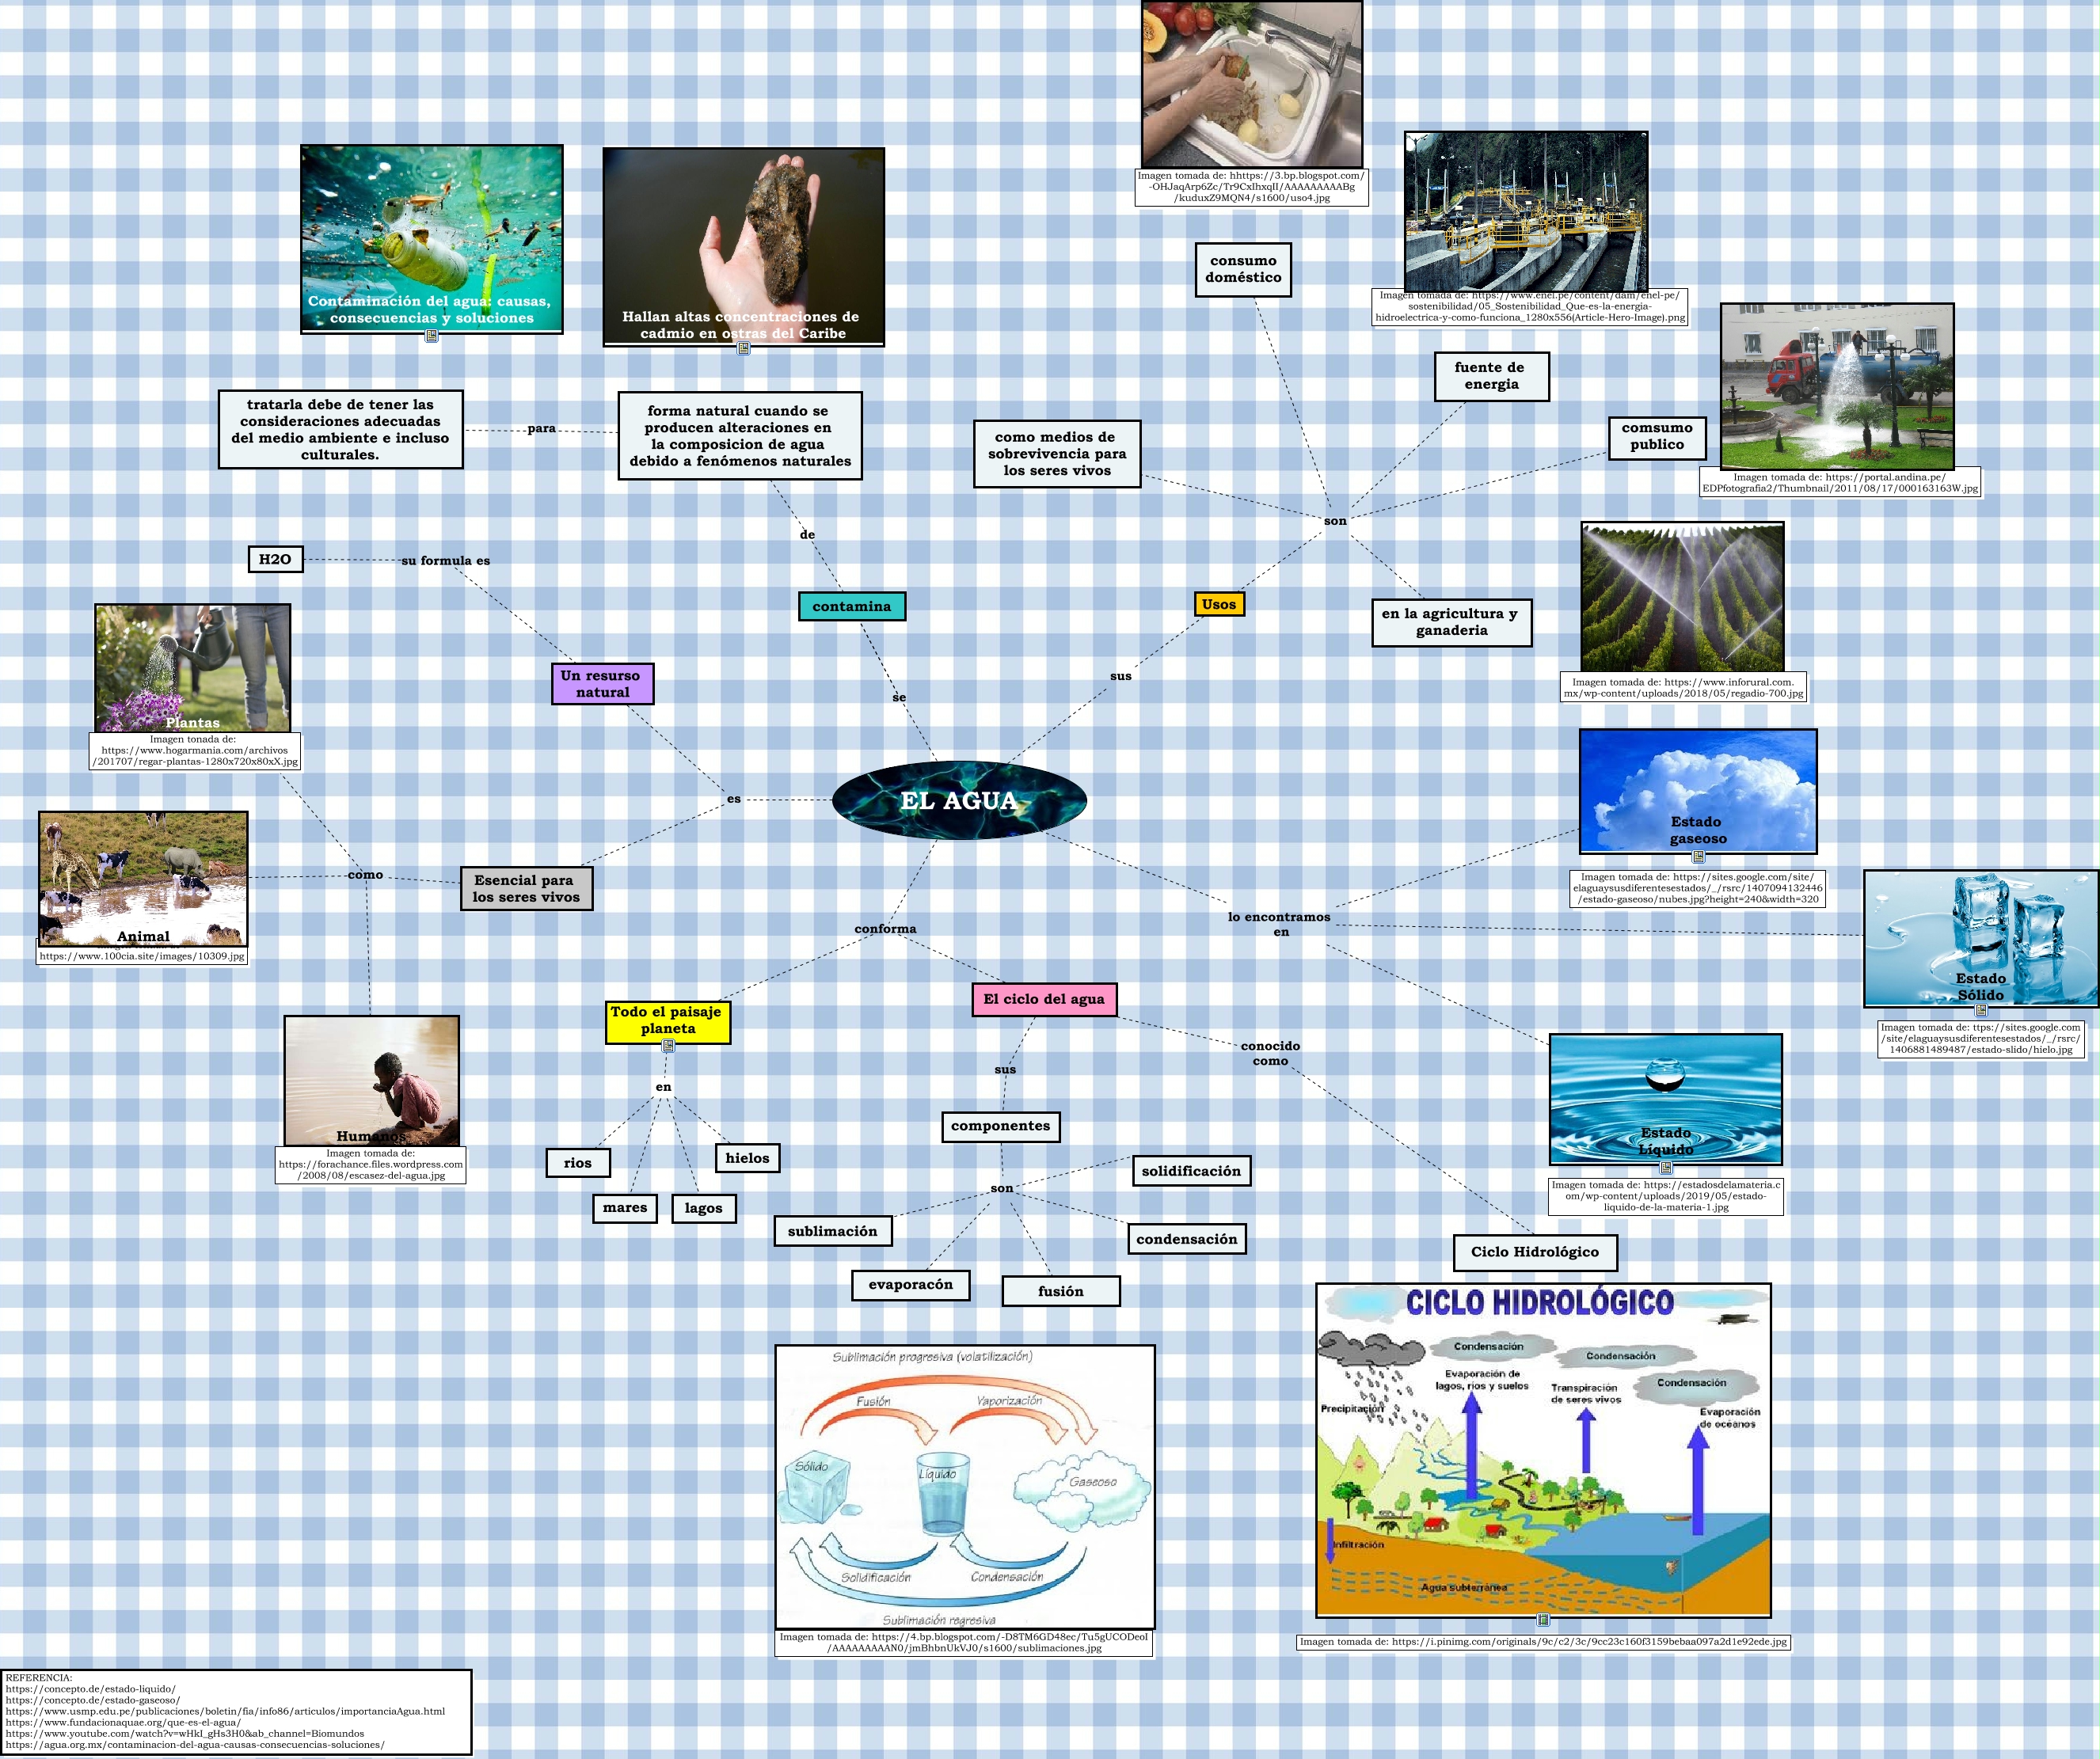Open resource icon under cadmio en ostras image
Viewport: 2100px width, 1759px height.
pyautogui.click(x=743, y=348)
